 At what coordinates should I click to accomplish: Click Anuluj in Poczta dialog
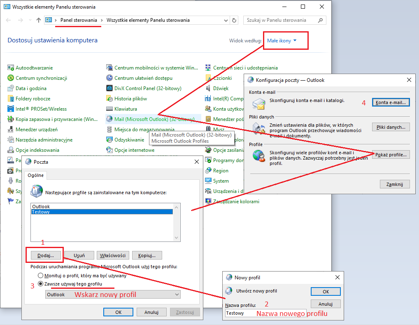click(151, 312)
